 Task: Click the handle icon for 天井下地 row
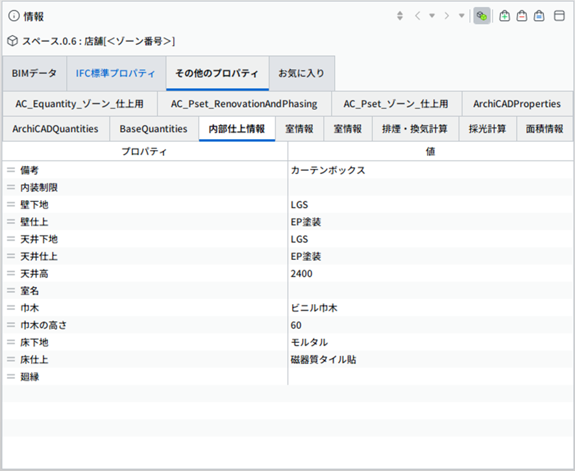click(11, 239)
